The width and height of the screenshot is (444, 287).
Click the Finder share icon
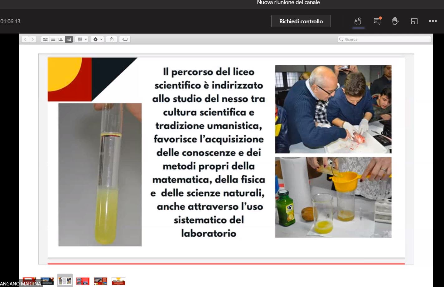click(112, 39)
